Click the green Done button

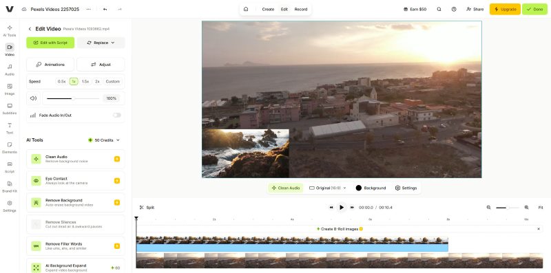(534, 9)
